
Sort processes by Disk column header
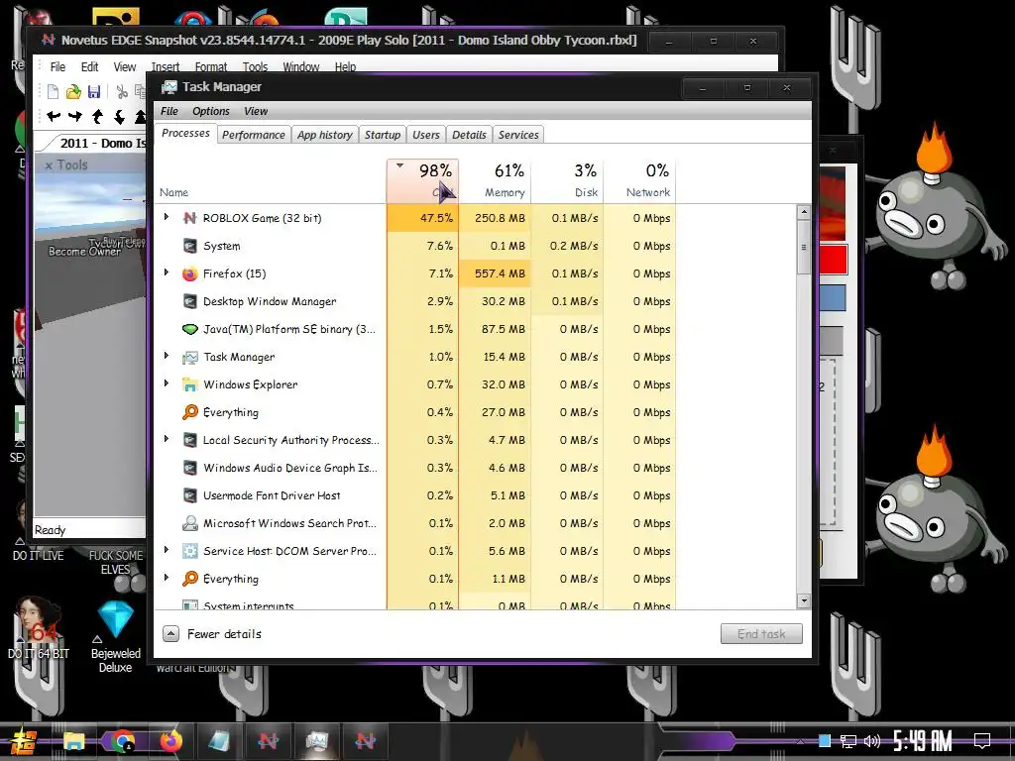pyautogui.click(x=567, y=181)
